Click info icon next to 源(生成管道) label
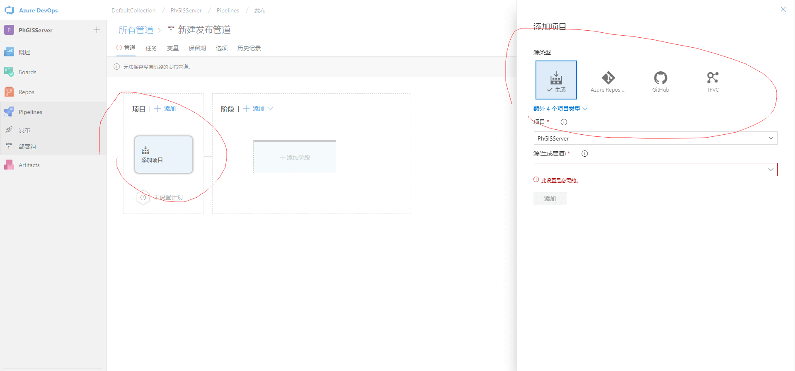The image size is (795, 371). 584,153
